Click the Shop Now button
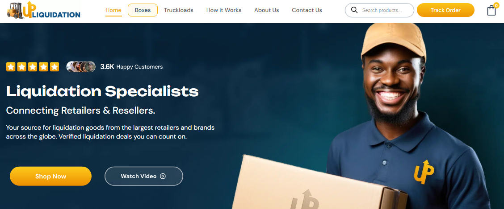504x209 pixels. click(51, 176)
